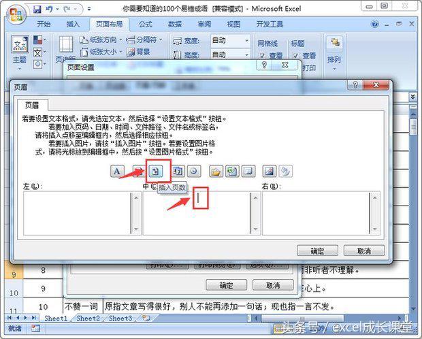Click the Insert Time clock button
422x339 pixels.
(194, 171)
